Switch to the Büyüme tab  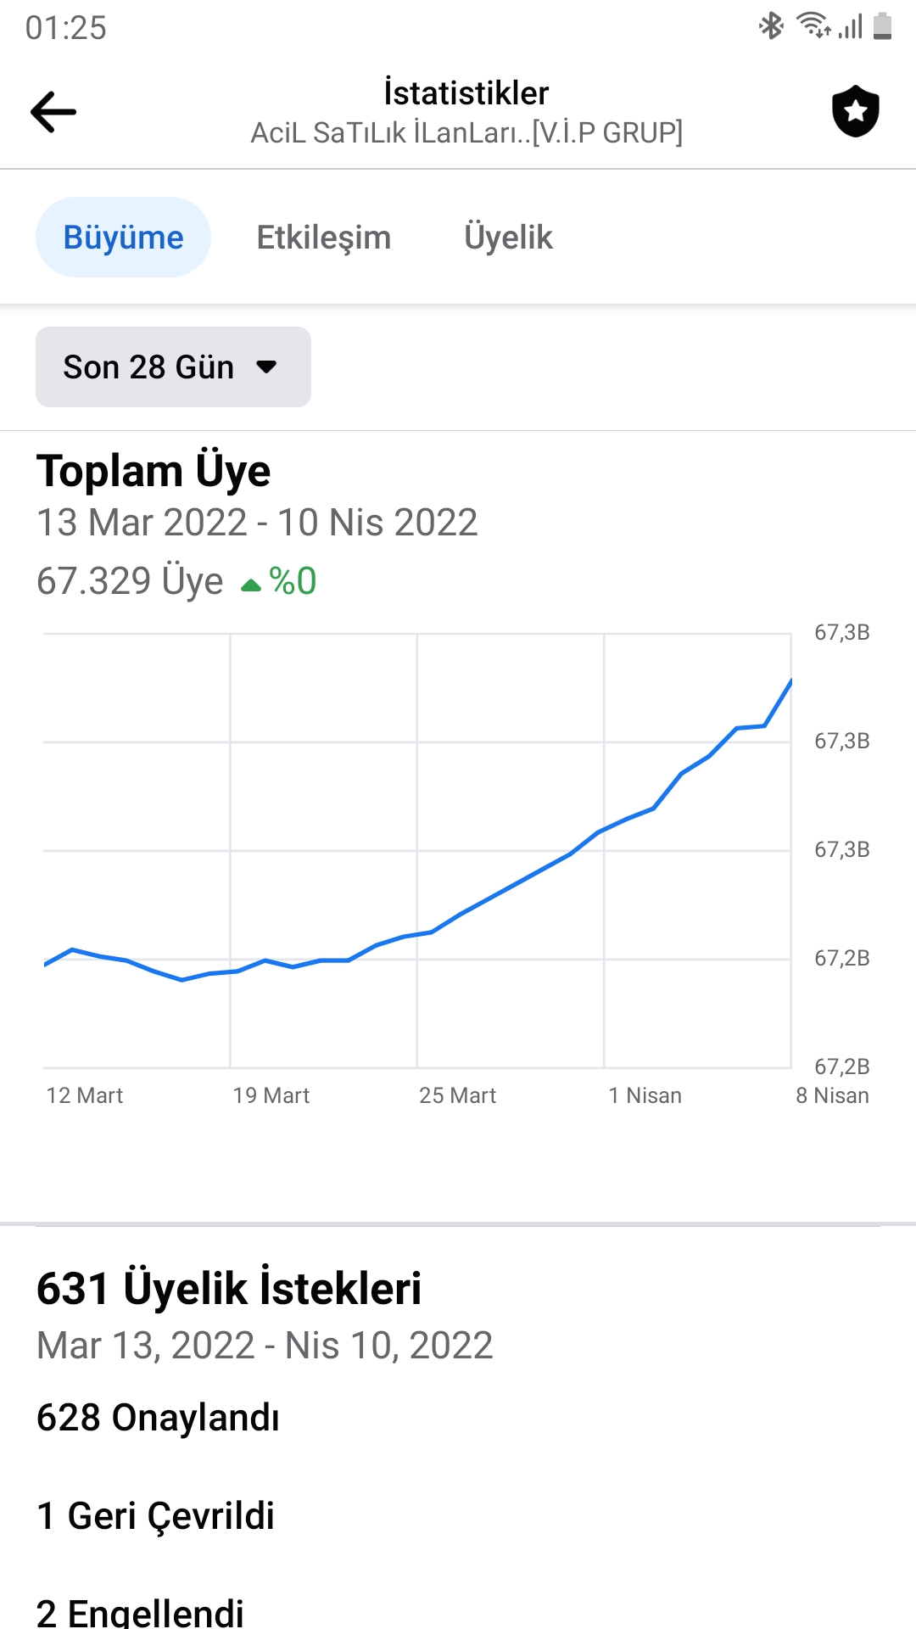[x=123, y=238]
